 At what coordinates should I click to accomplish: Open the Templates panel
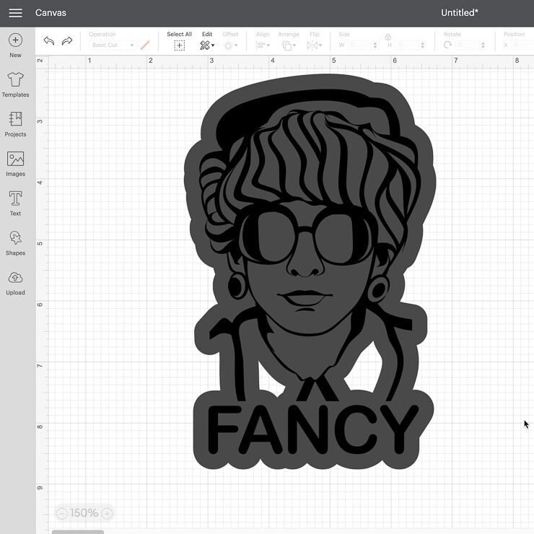pyautogui.click(x=15, y=84)
